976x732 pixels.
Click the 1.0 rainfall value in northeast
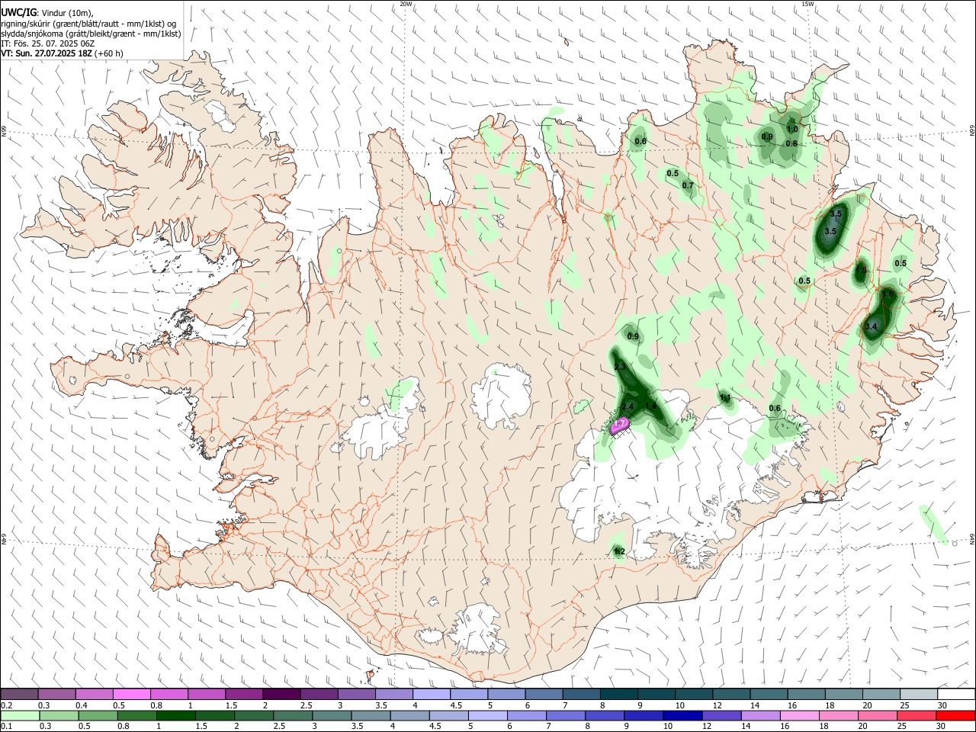tap(792, 130)
